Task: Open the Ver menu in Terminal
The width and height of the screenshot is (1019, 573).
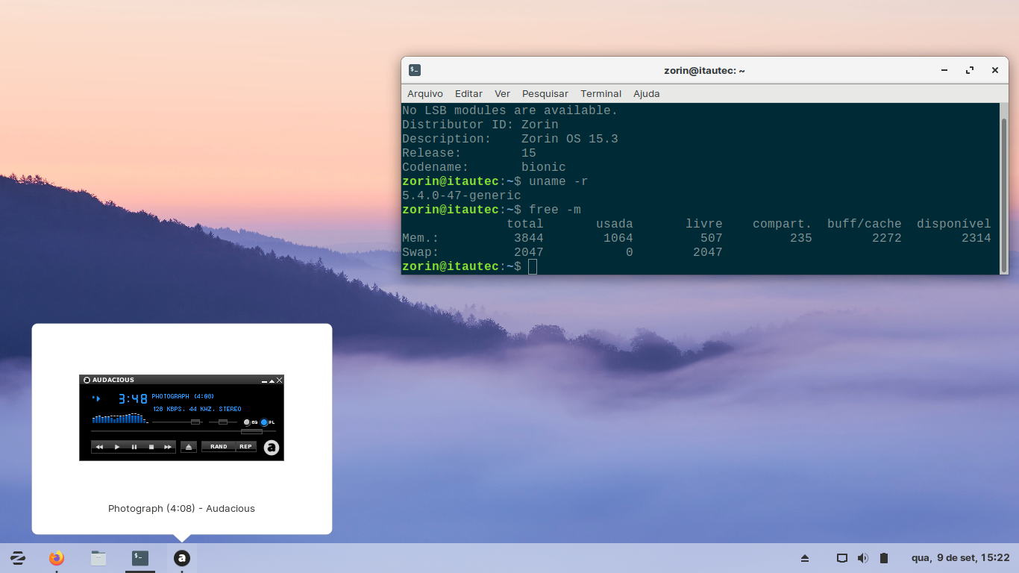Action: pos(502,94)
